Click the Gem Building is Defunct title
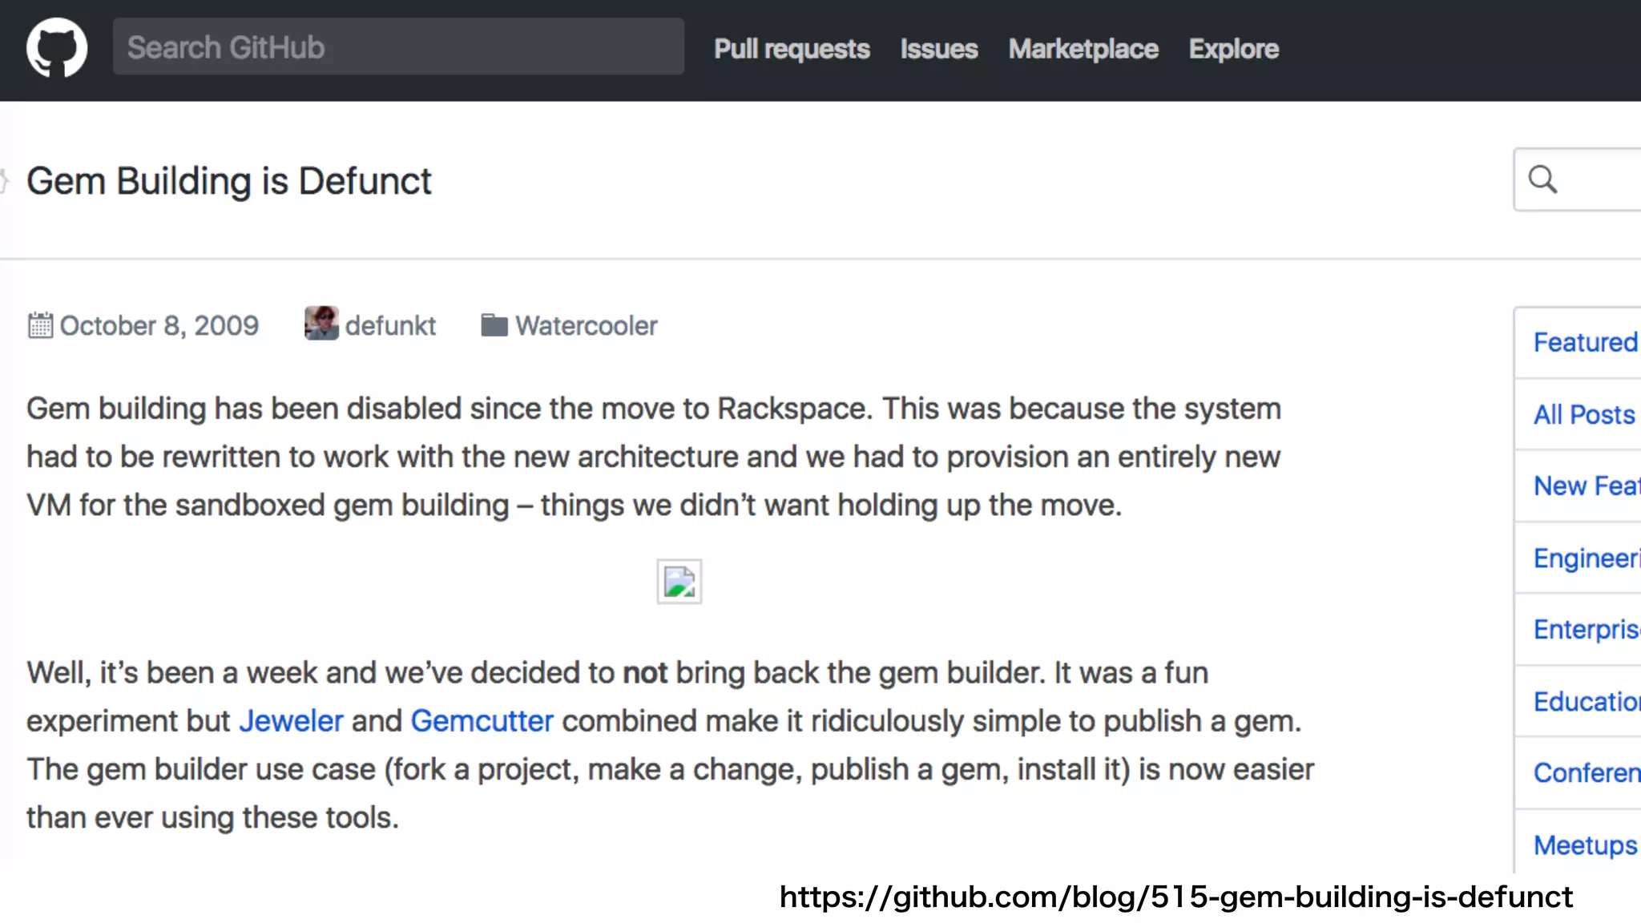The height and width of the screenshot is (923, 1641). (229, 181)
